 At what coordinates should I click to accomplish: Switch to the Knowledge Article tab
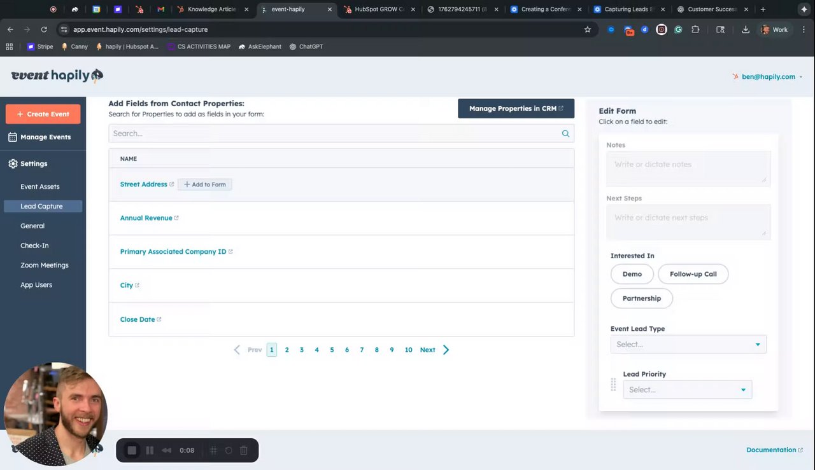[x=213, y=10]
